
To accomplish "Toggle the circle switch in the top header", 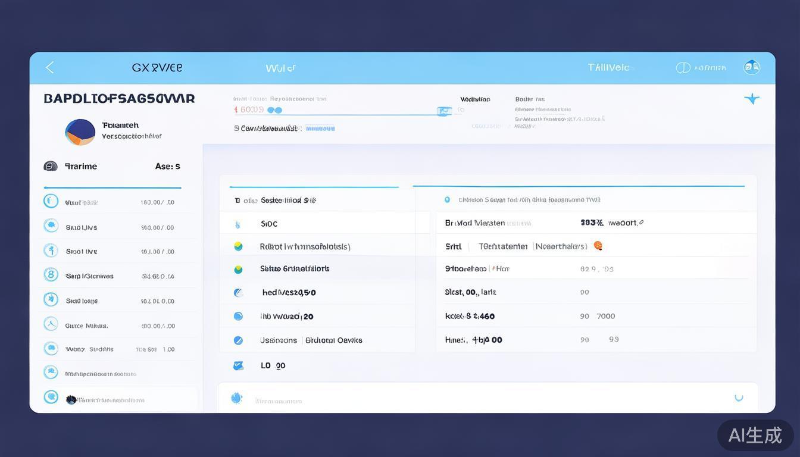I will [683, 68].
